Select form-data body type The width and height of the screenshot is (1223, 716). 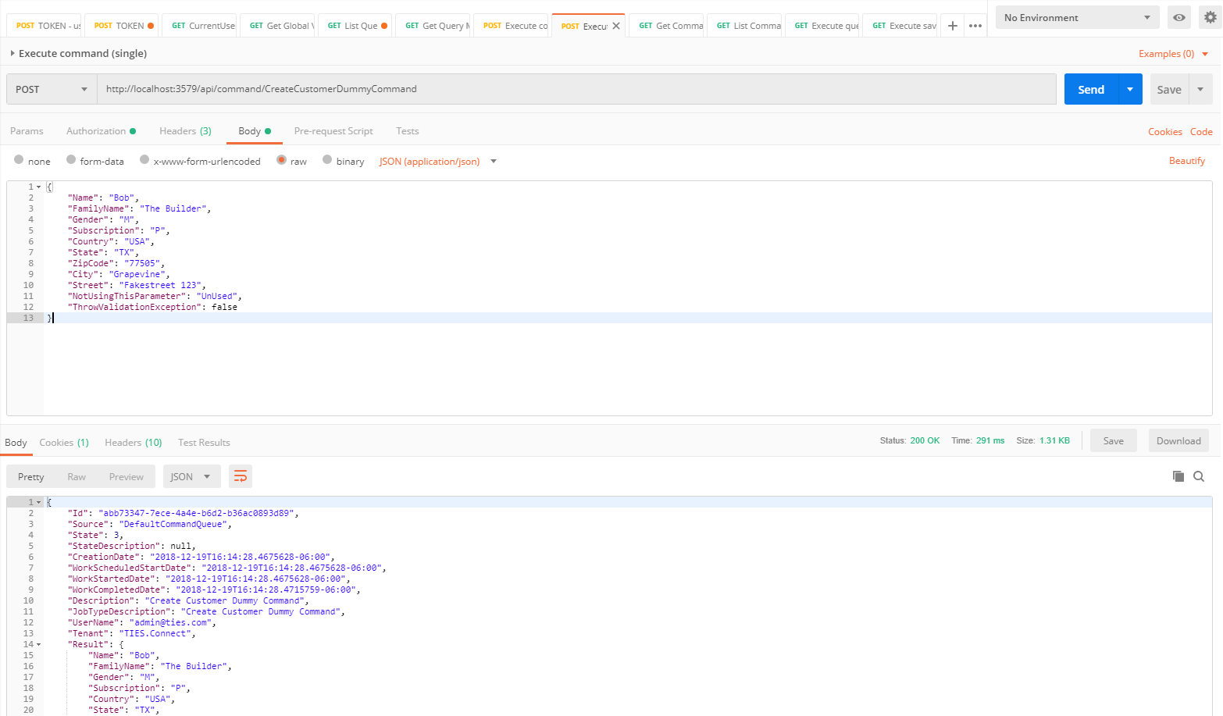click(x=71, y=160)
